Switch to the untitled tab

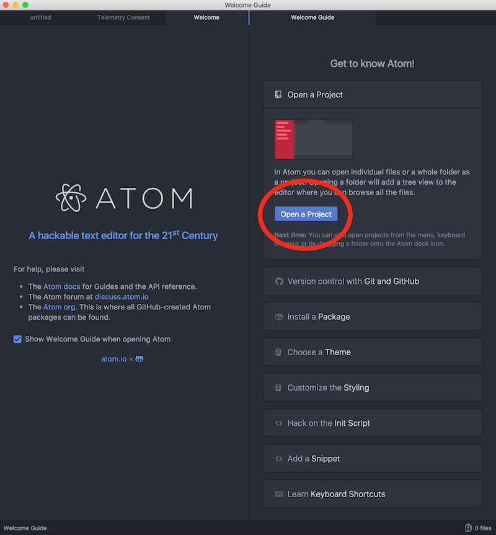click(40, 17)
